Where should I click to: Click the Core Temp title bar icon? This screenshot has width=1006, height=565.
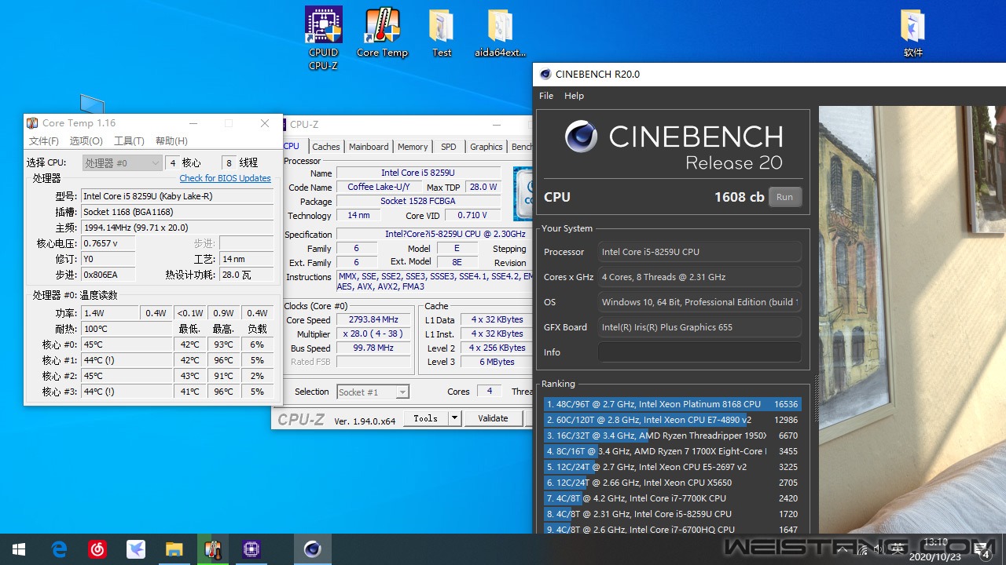pos(32,123)
